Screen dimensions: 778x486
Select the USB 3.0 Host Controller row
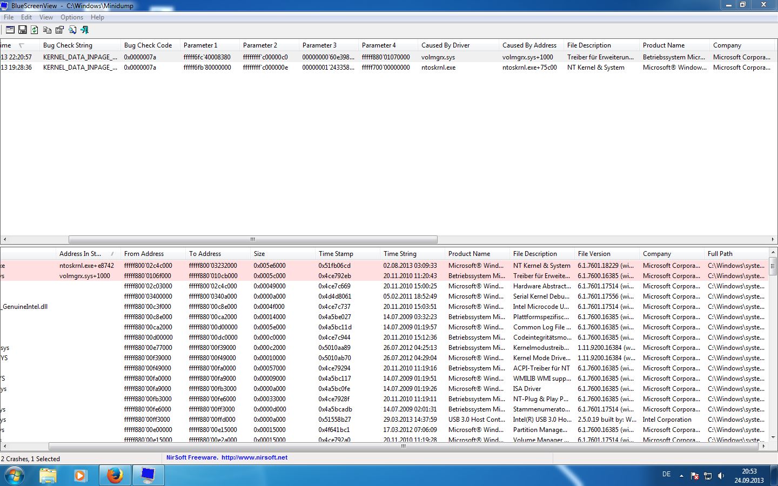384,420
